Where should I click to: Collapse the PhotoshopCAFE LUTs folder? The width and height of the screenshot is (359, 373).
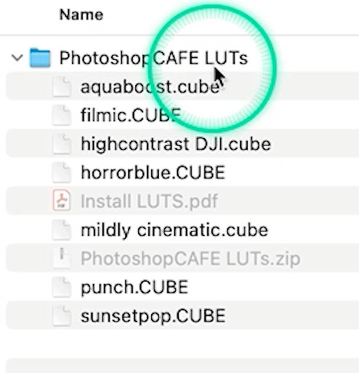(17, 58)
